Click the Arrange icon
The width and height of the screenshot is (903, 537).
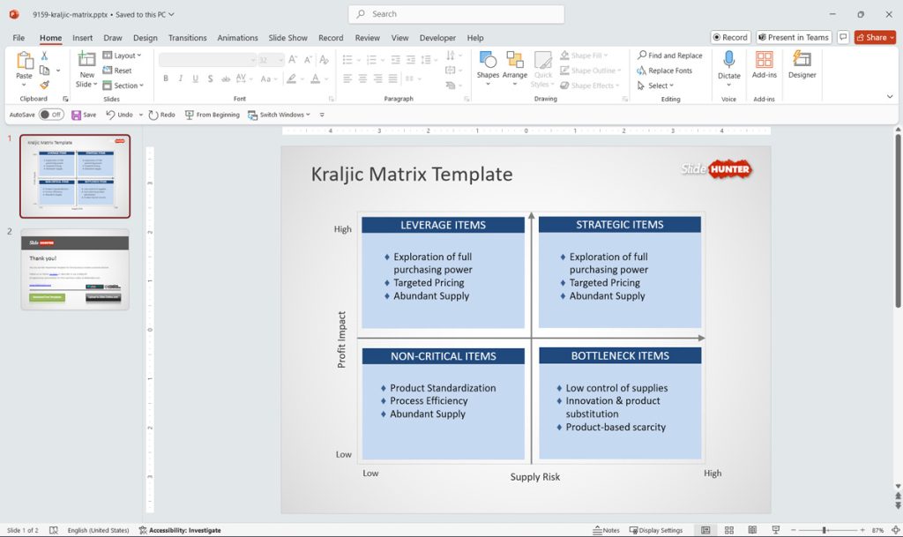click(x=514, y=60)
